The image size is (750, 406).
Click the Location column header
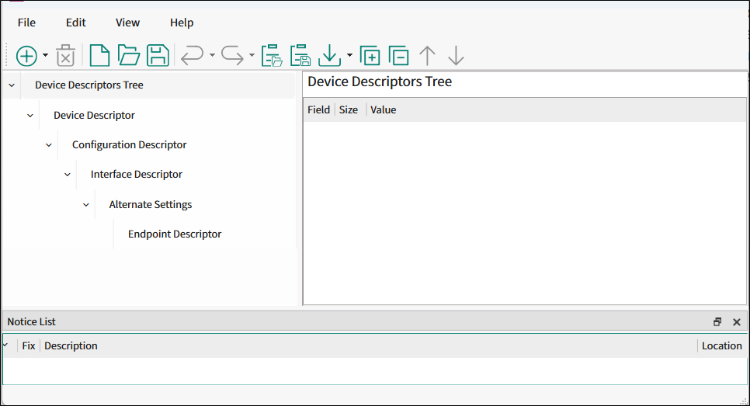click(x=722, y=345)
